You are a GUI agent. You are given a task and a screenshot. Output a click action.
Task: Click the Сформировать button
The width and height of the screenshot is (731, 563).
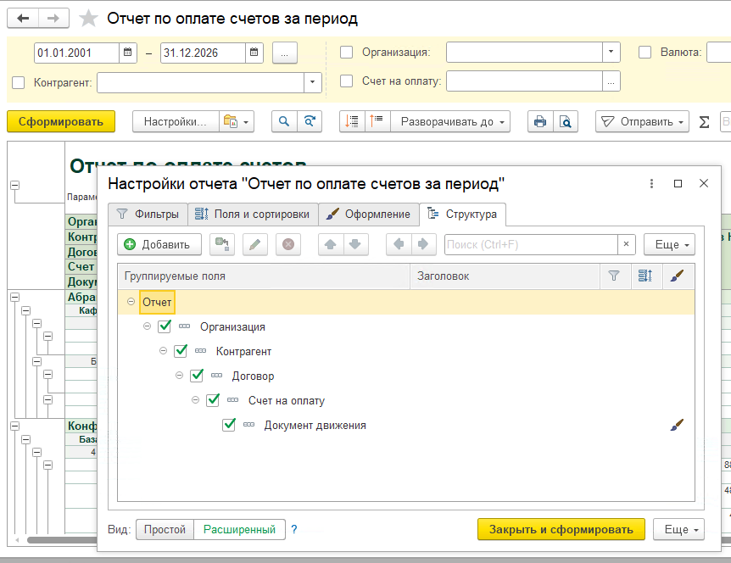pyautogui.click(x=61, y=121)
